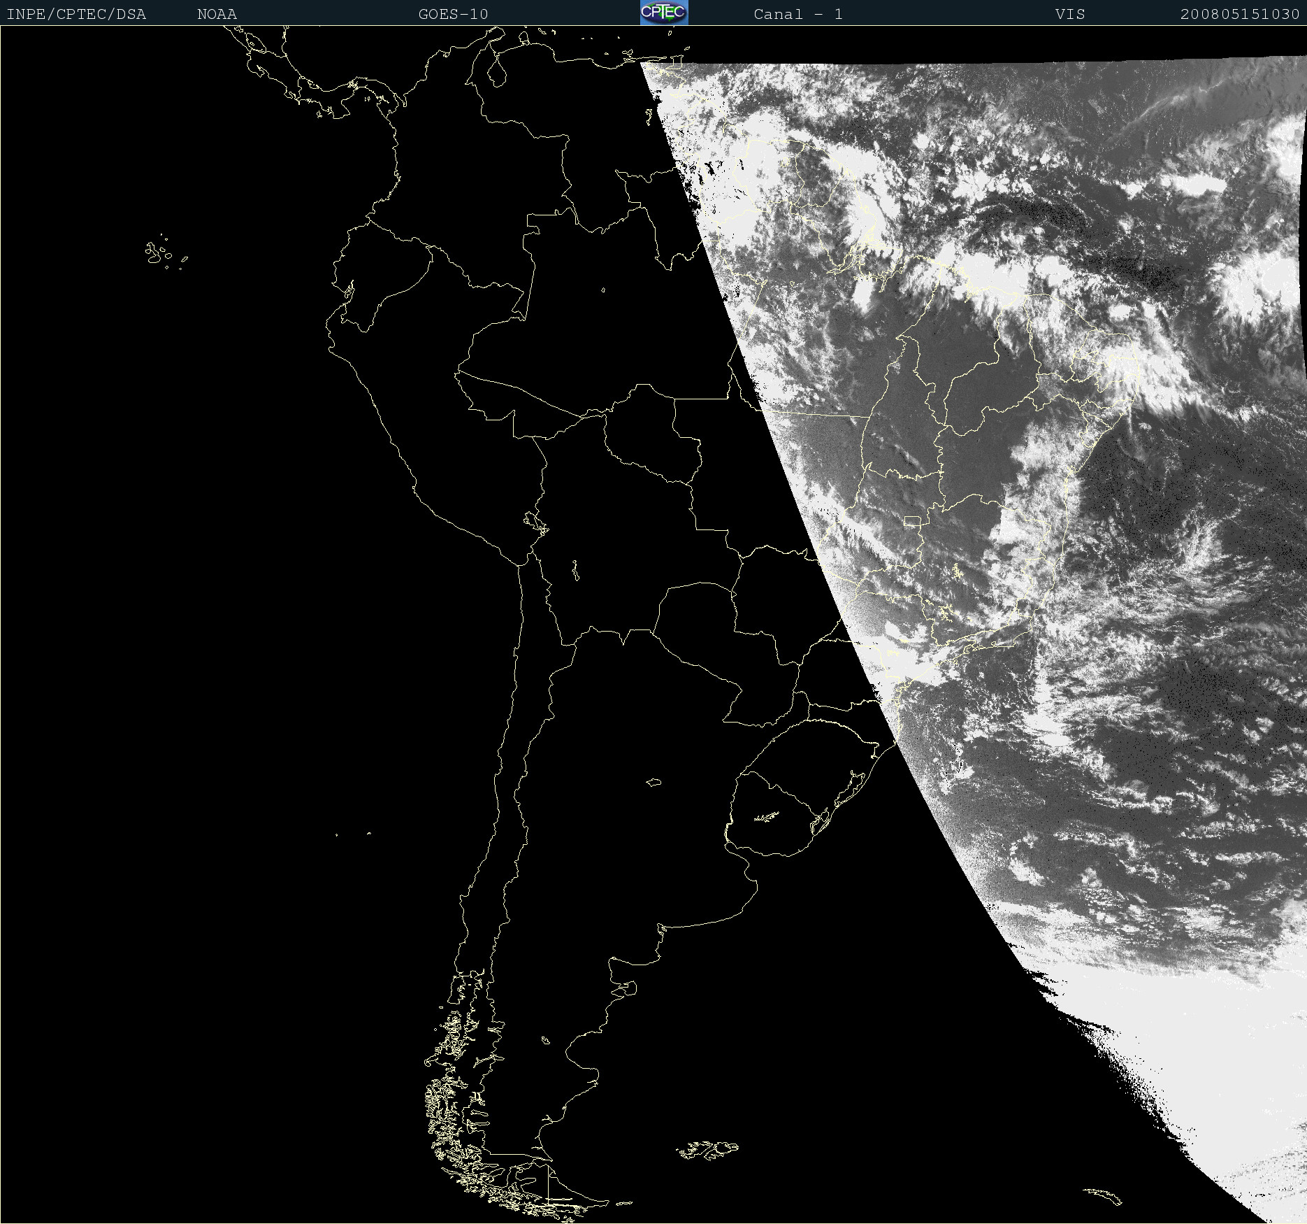Click the NOAA label in header
The image size is (1307, 1224).
tap(217, 15)
